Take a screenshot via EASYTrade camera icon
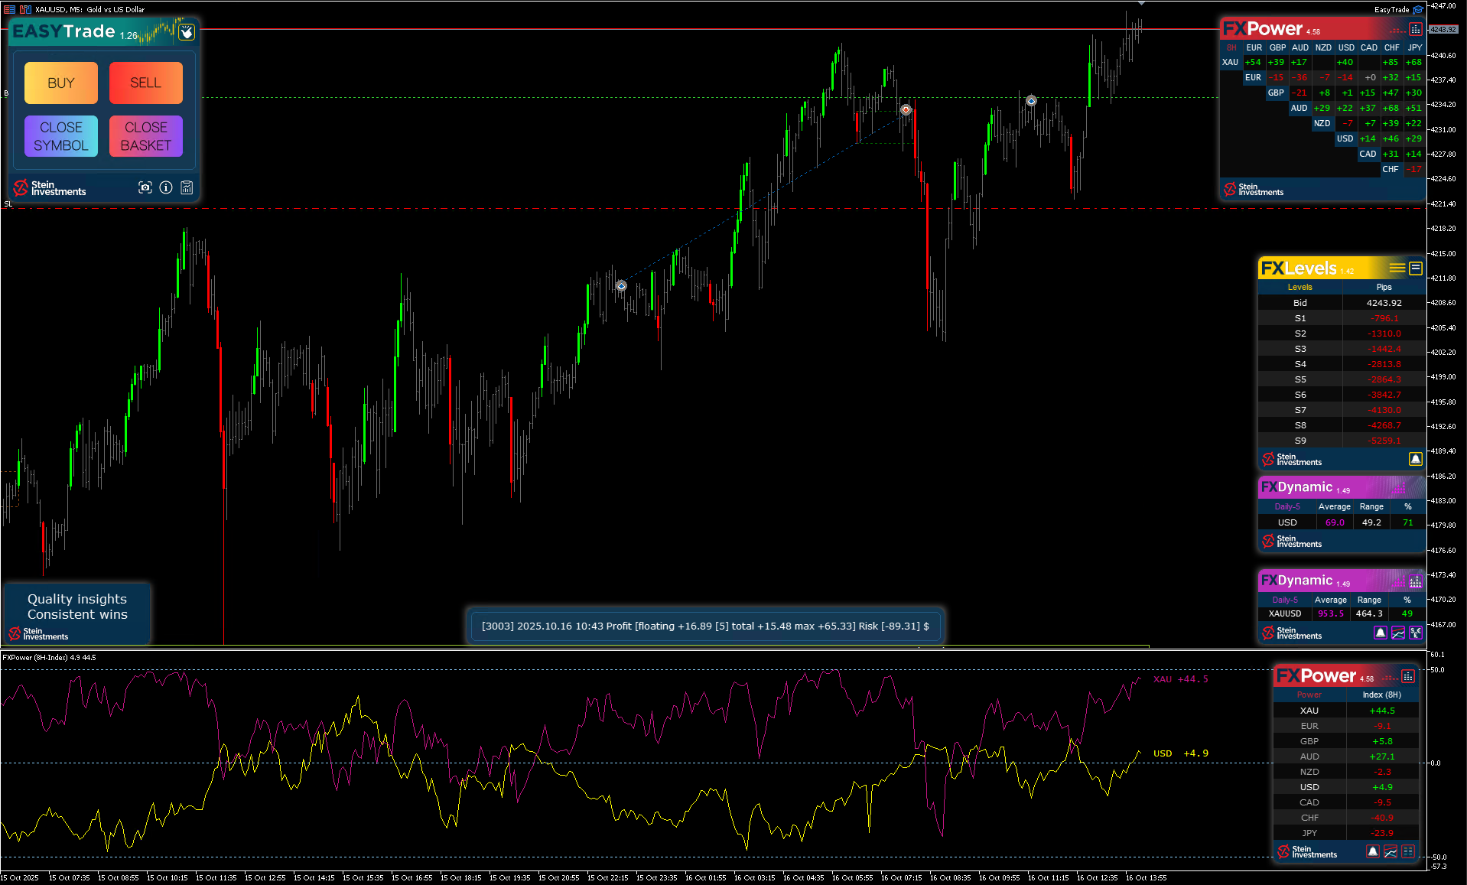Screen dimensions: 1467x885 tap(145, 187)
